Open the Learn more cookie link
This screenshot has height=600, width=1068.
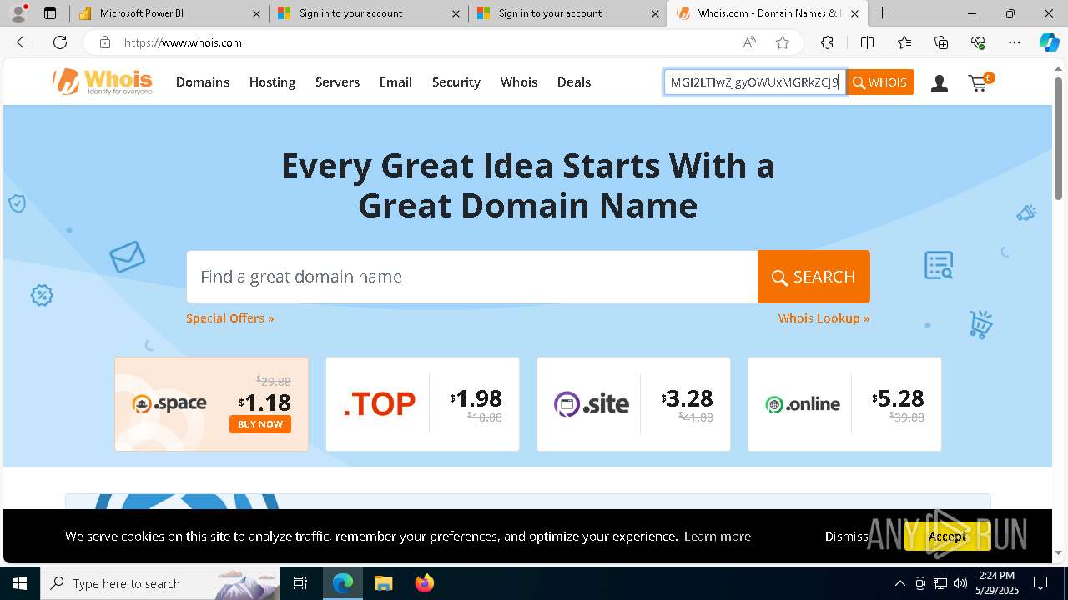[718, 537]
